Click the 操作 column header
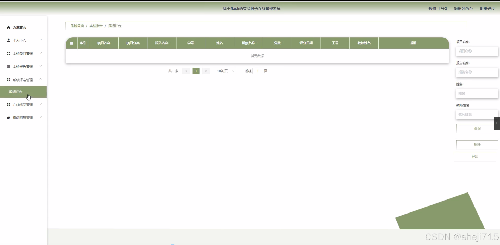500x245 pixels. coord(414,43)
